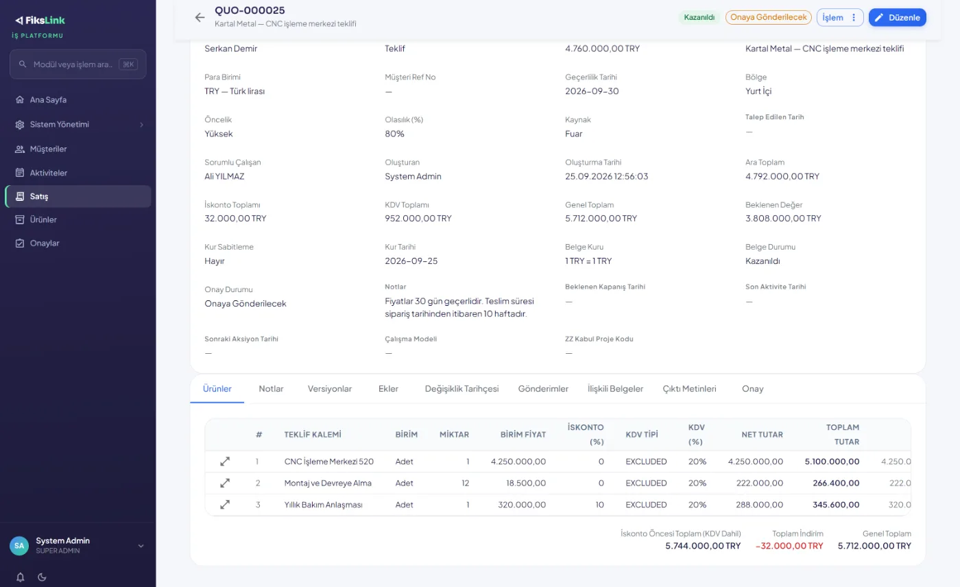Select the İlişkili Belgeler tab
This screenshot has width=960, height=587.
point(616,389)
